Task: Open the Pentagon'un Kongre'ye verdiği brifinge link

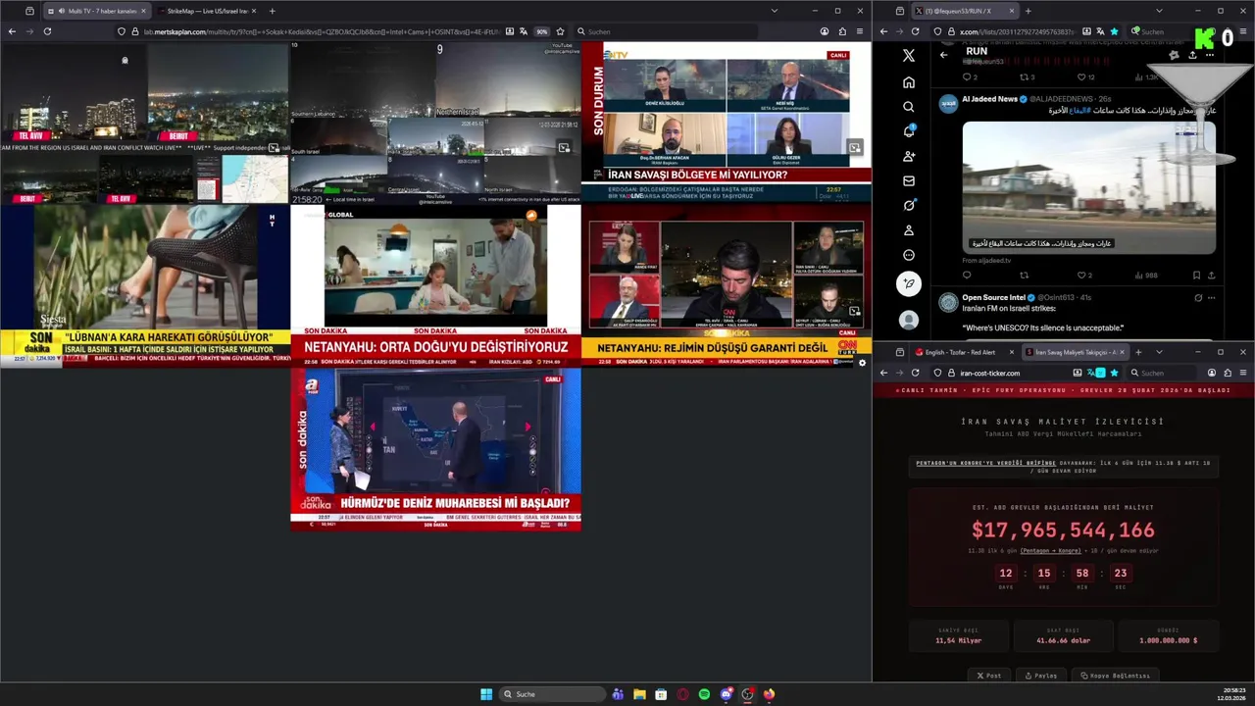Action: pos(986,463)
